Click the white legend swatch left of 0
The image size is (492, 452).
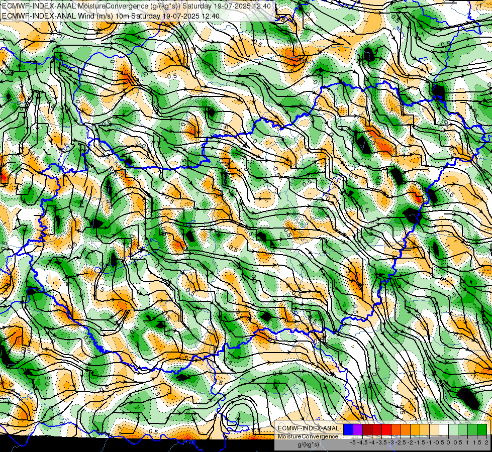point(444,429)
